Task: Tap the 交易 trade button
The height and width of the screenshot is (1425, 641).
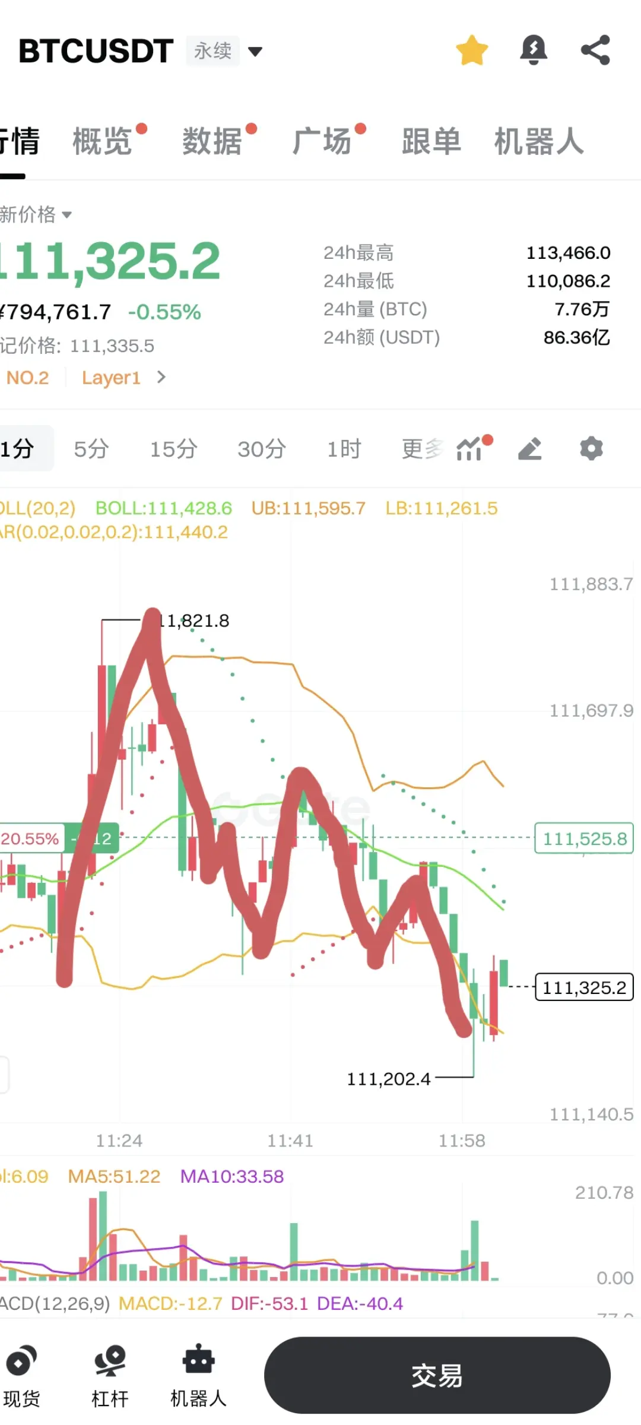Action: pyautogui.click(x=437, y=1375)
